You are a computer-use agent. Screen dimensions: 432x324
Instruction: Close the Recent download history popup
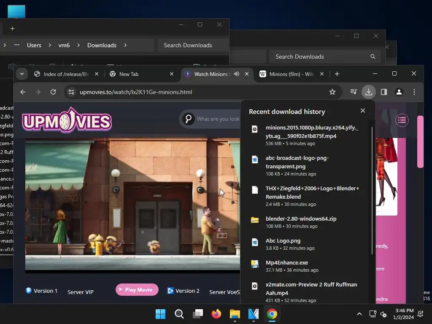click(363, 111)
